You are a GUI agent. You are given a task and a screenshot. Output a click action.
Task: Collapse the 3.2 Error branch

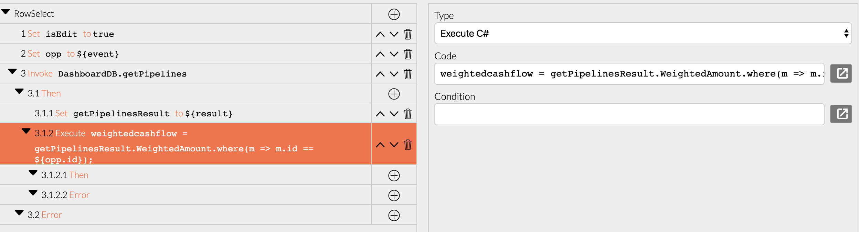pyautogui.click(x=19, y=213)
